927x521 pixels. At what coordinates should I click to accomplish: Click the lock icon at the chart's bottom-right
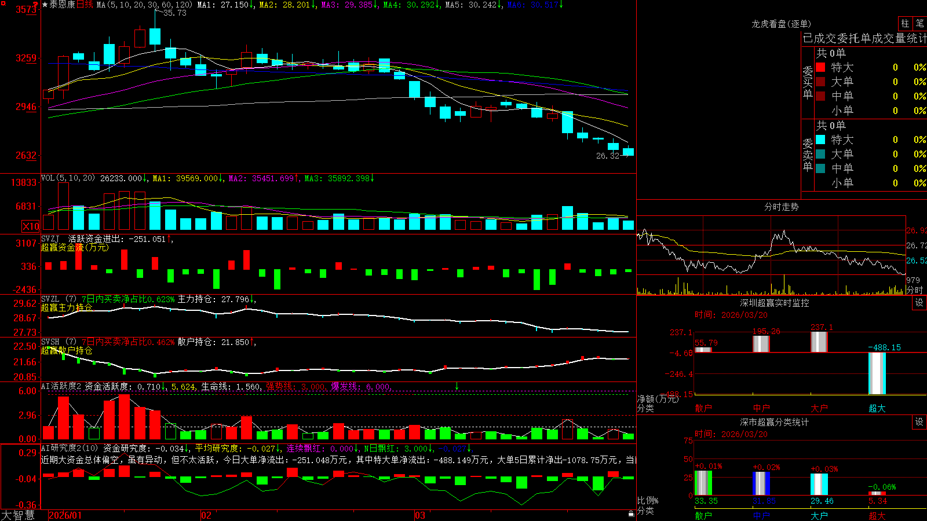coord(631,513)
